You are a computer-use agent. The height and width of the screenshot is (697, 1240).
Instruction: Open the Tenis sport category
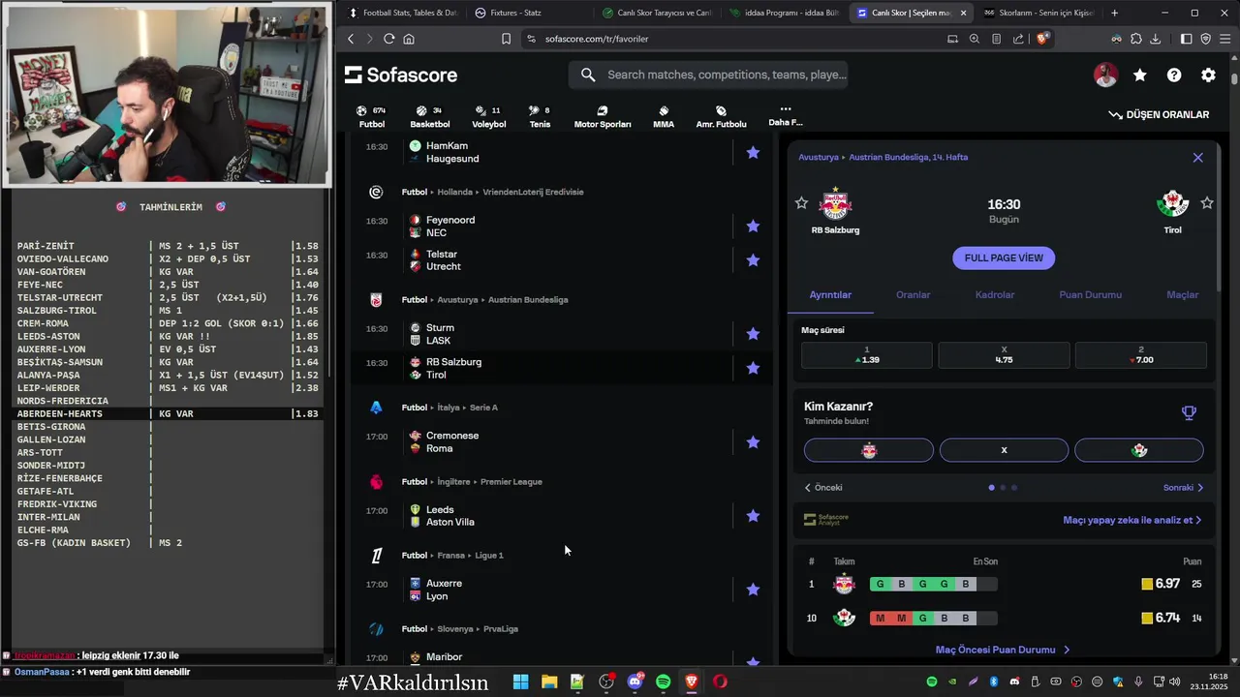coord(540,116)
